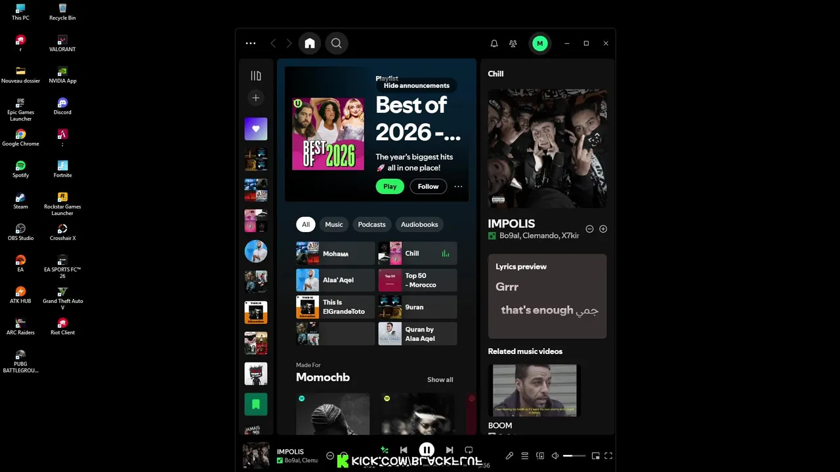Select the Music filter chip

(x=334, y=224)
